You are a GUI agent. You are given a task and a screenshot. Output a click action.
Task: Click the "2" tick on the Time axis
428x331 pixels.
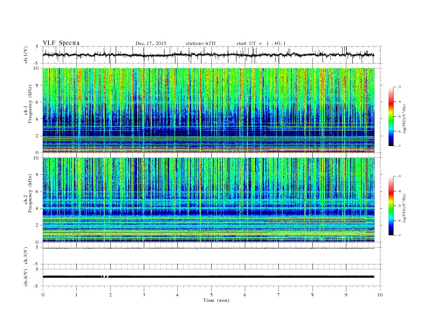110,295
